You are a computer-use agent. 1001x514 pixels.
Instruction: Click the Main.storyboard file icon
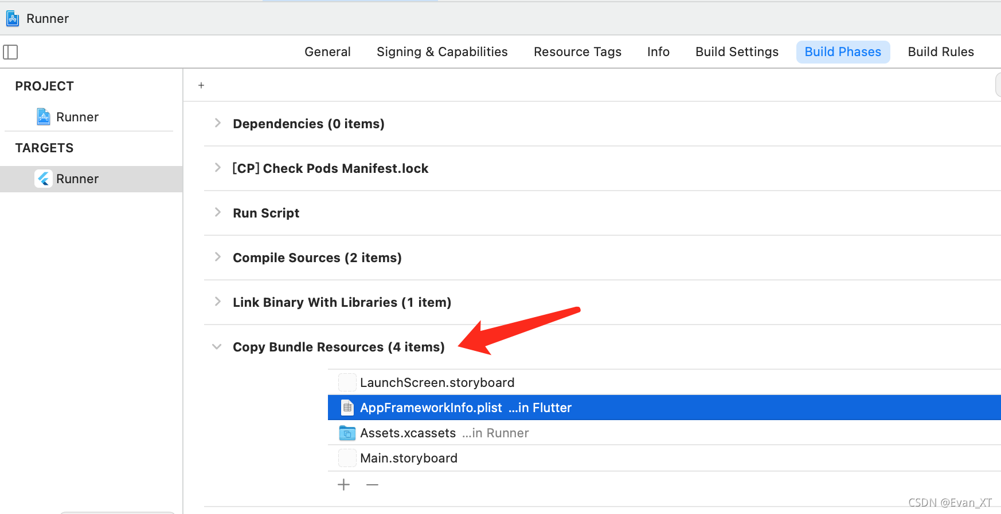[x=347, y=458]
